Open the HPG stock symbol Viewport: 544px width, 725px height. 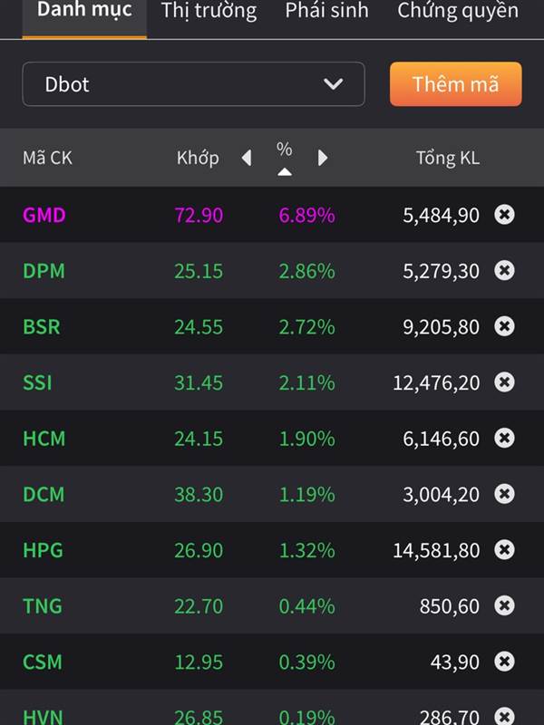(x=43, y=550)
